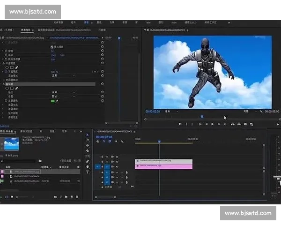Open the Audio workspace tab
Viewport: 281px width, 225px height.
click(x=174, y=22)
